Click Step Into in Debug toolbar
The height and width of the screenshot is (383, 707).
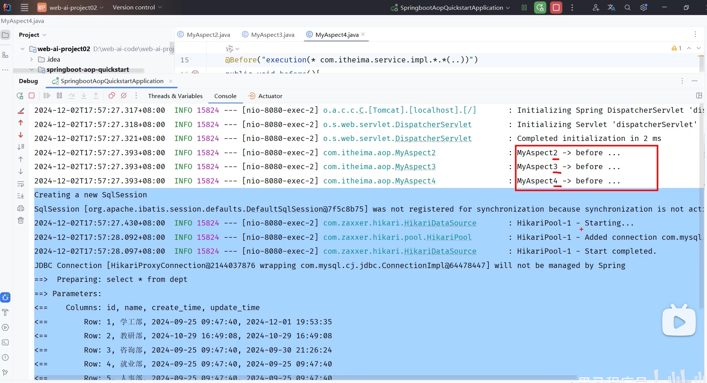84,96
